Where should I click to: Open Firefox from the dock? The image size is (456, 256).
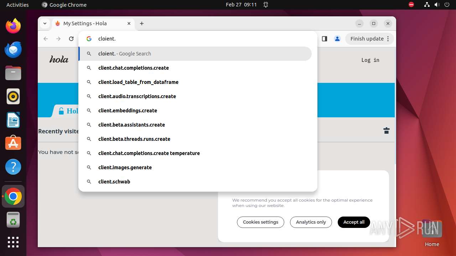[x=13, y=26]
